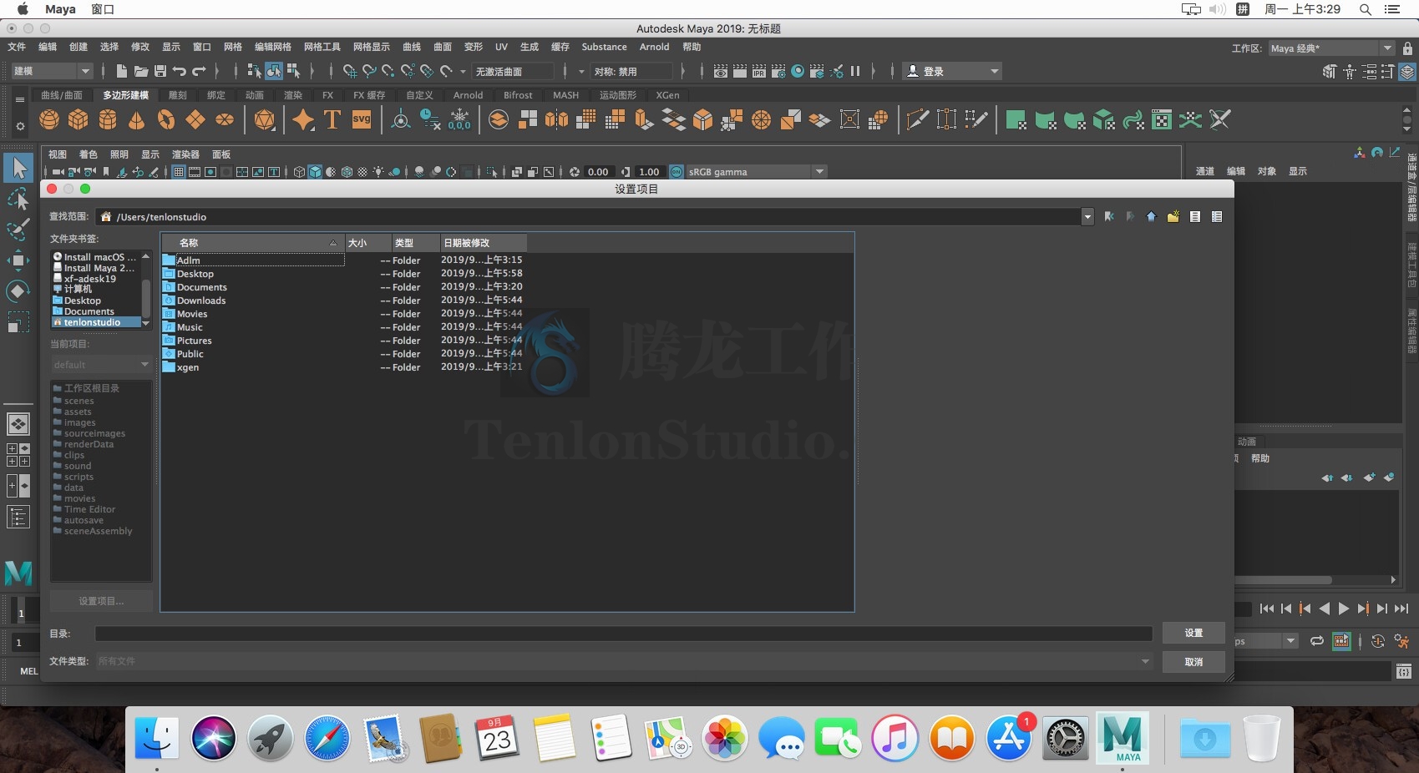Image resolution: width=1419 pixels, height=773 pixels.
Task: Switch to the 雕刻 shelf tab
Action: click(178, 95)
